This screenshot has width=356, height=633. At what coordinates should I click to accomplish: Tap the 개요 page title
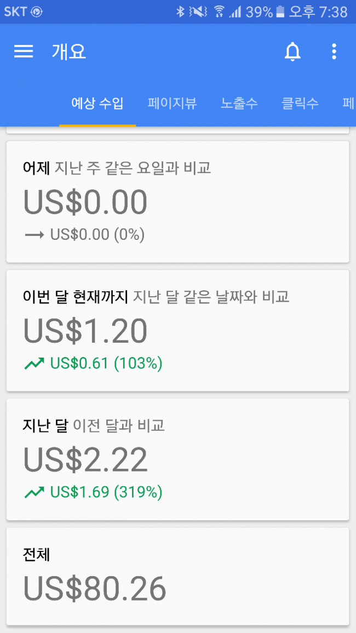(x=69, y=52)
